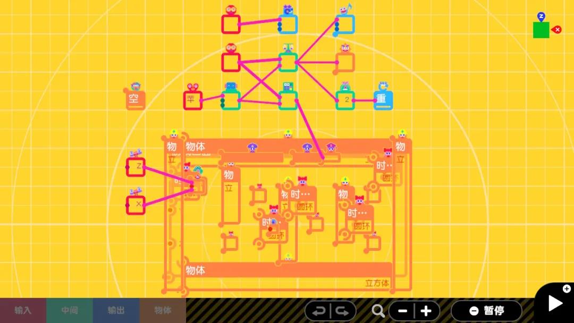Select the empty orange spiky-faced node
Screen dimensions: 574x323
coord(345,62)
